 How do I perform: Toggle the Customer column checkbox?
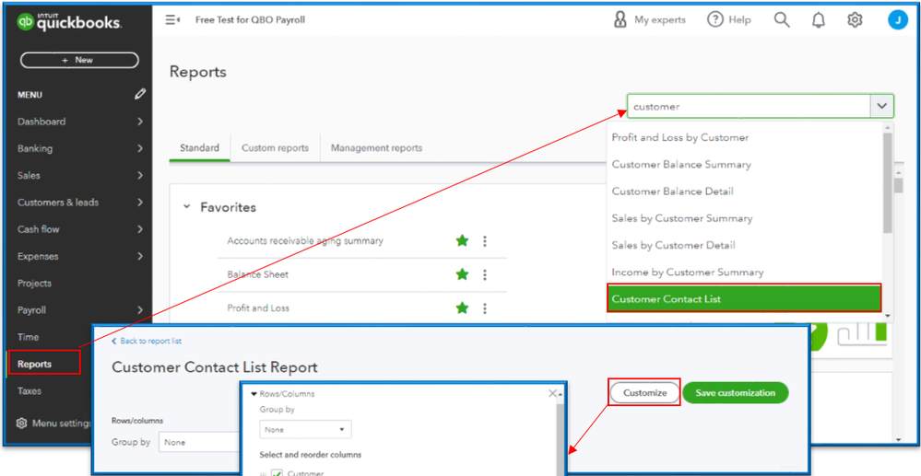pos(277,473)
